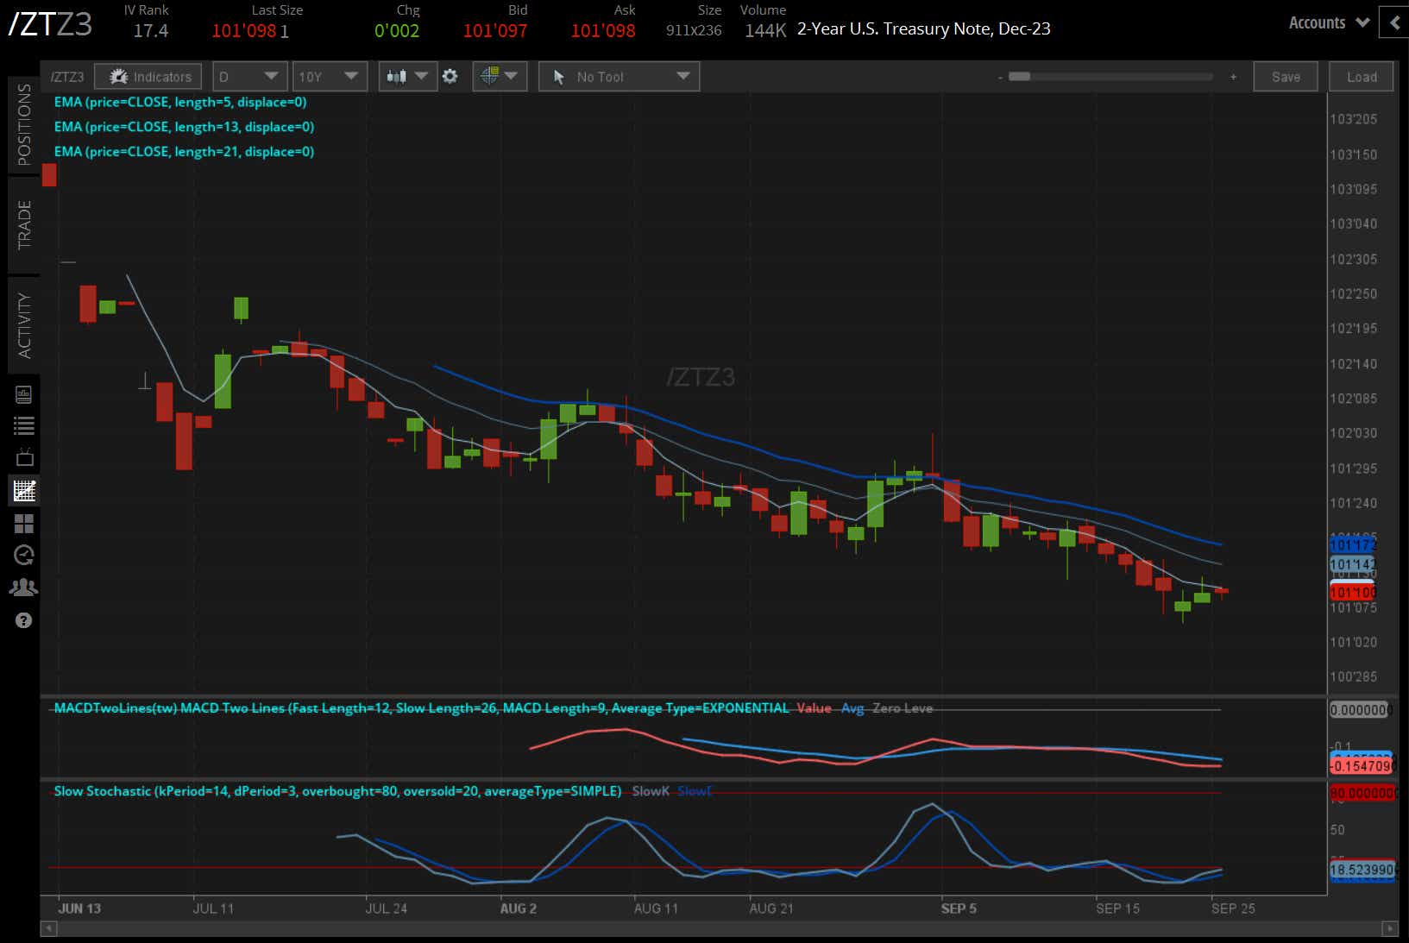
Task: Select the EMA length=5 study label
Action: [x=180, y=102]
